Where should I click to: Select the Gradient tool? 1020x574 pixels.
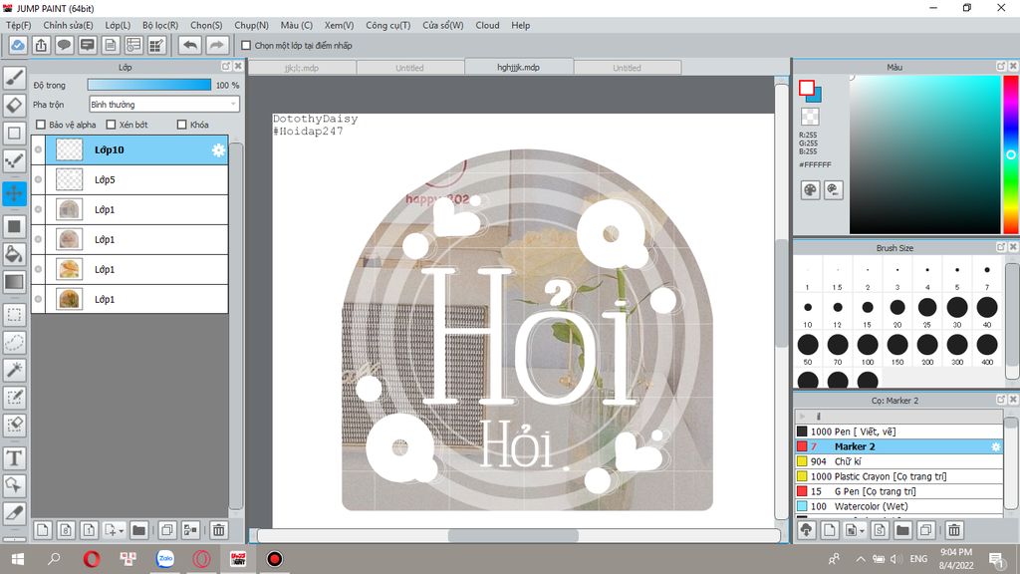[14, 282]
